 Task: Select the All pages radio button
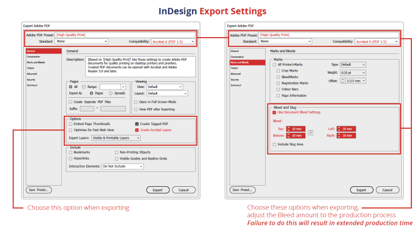coord(70,87)
